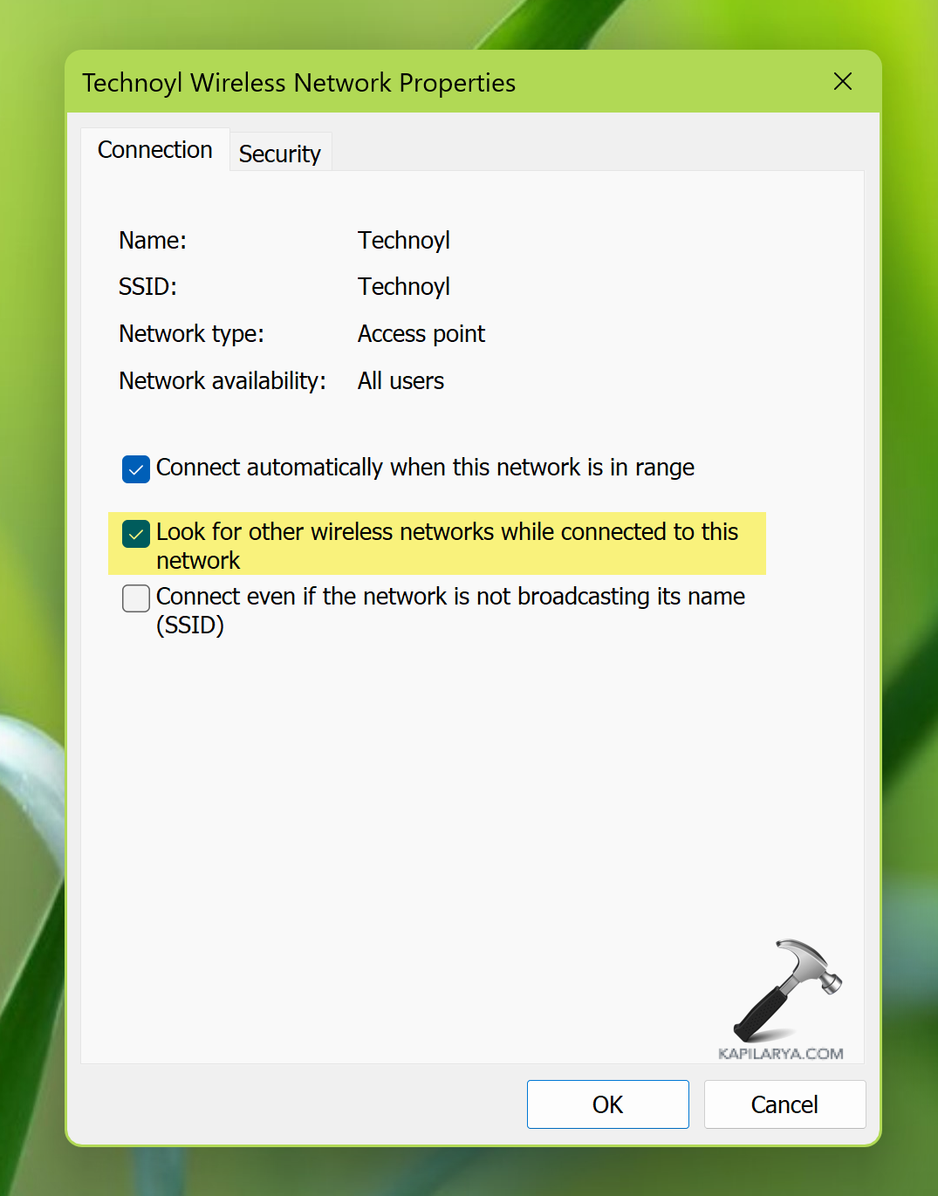938x1196 pixels.
Task: Dismiss the dialog with Cancel
Action: [x=784, y=1104]
